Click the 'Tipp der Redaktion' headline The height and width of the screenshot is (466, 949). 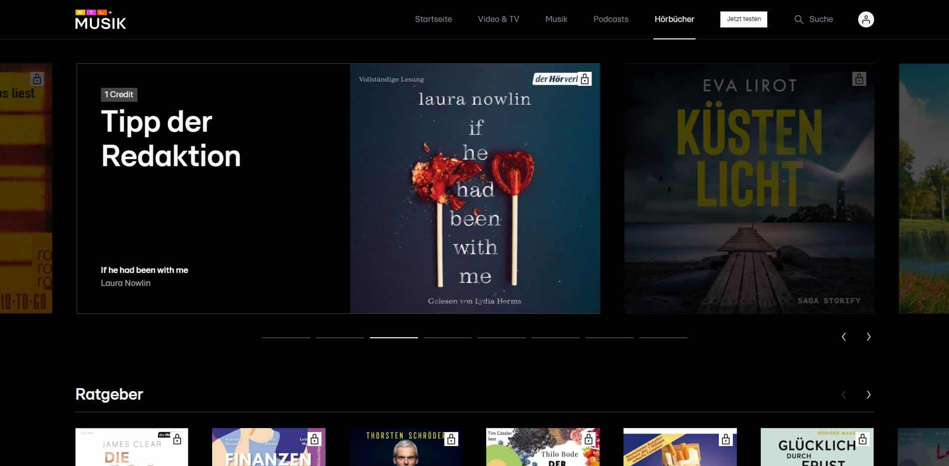pyautogui.click(x=171, y=139)
